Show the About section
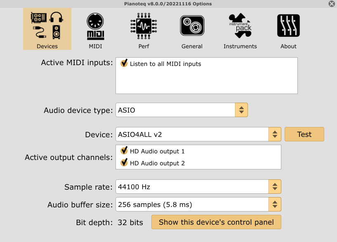Viewport: 337px width, 242px height. pos(288,29)
